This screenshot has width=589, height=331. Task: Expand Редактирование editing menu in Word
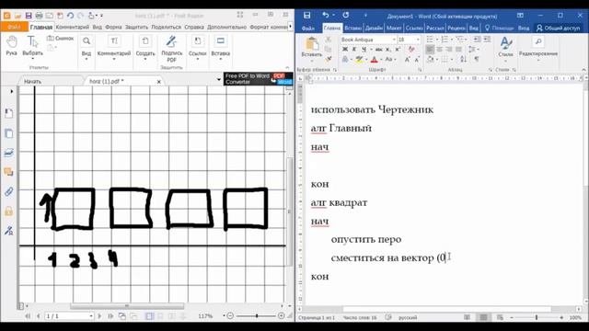[537, 48]
